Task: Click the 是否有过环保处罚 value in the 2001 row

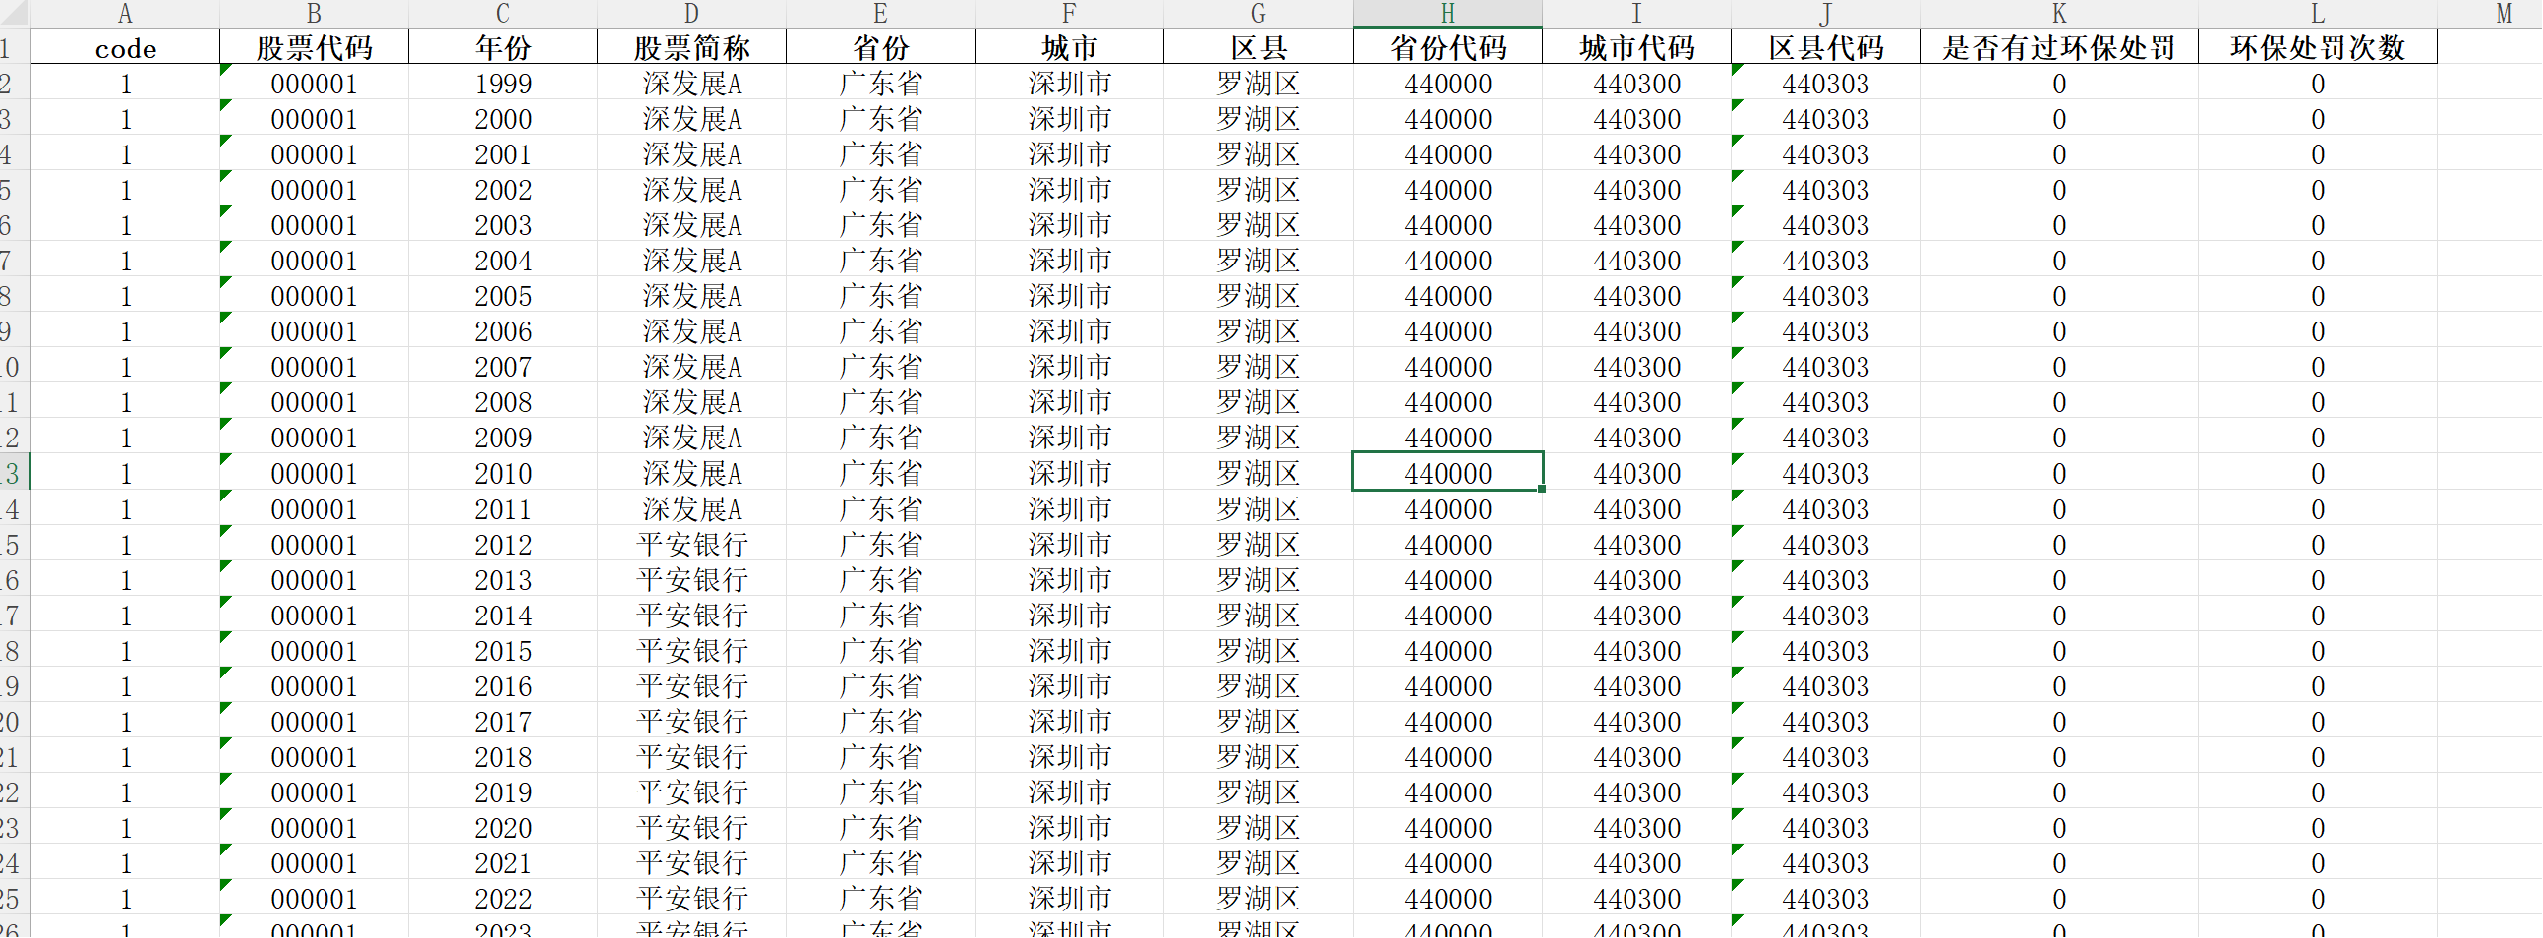Action: pos(2059,154)
